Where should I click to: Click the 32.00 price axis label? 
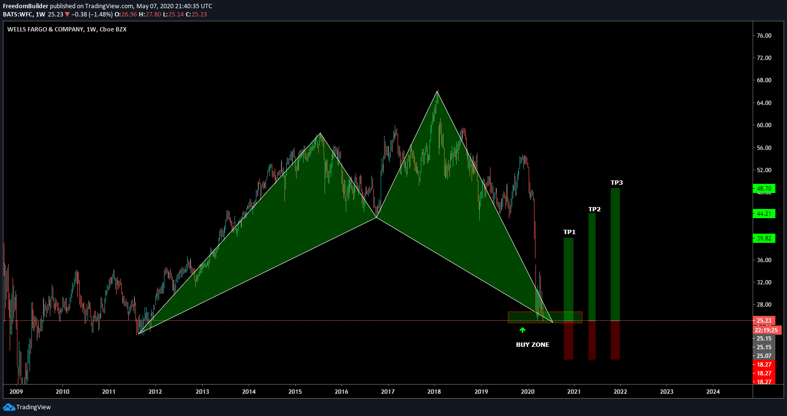[764, 282]
